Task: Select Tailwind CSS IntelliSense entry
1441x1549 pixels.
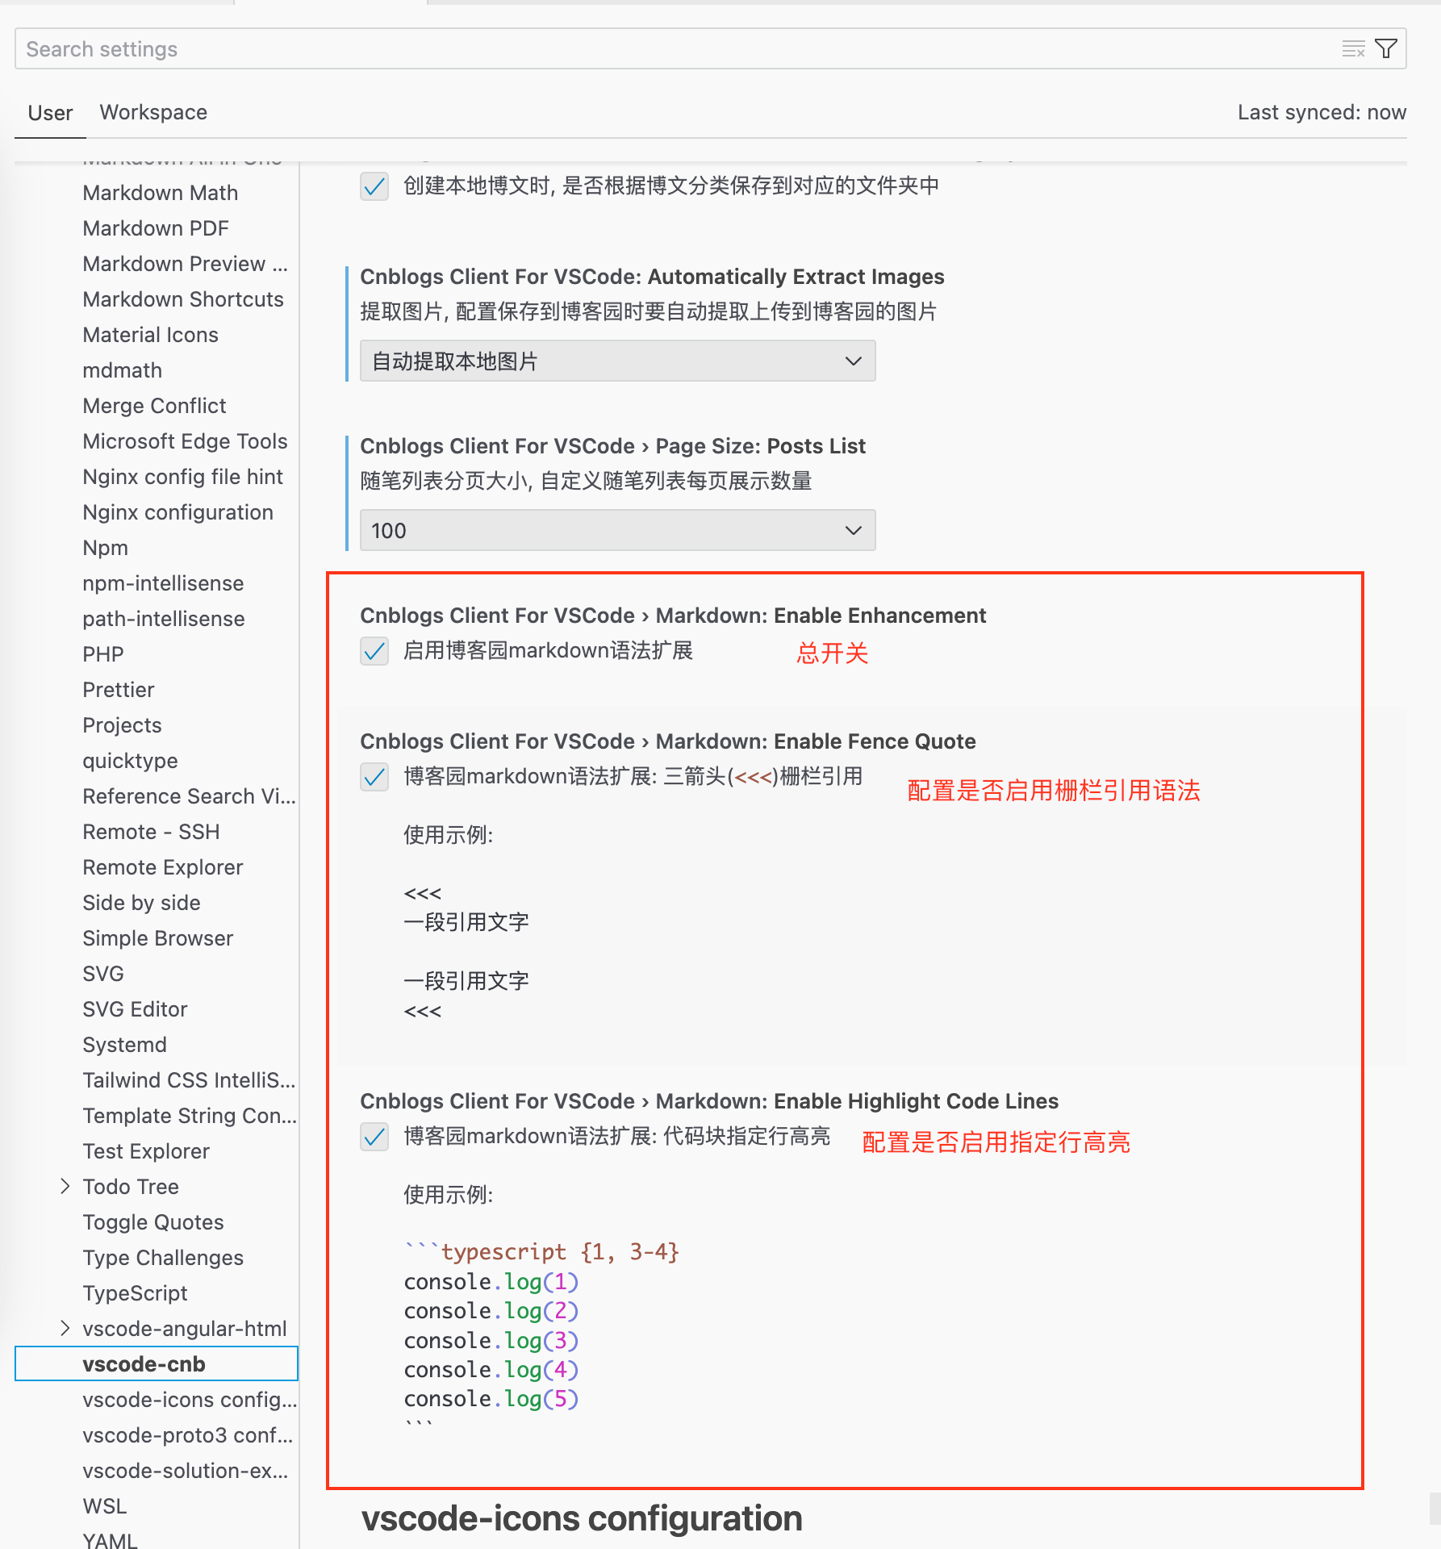Action: (x=189, y=1080)
